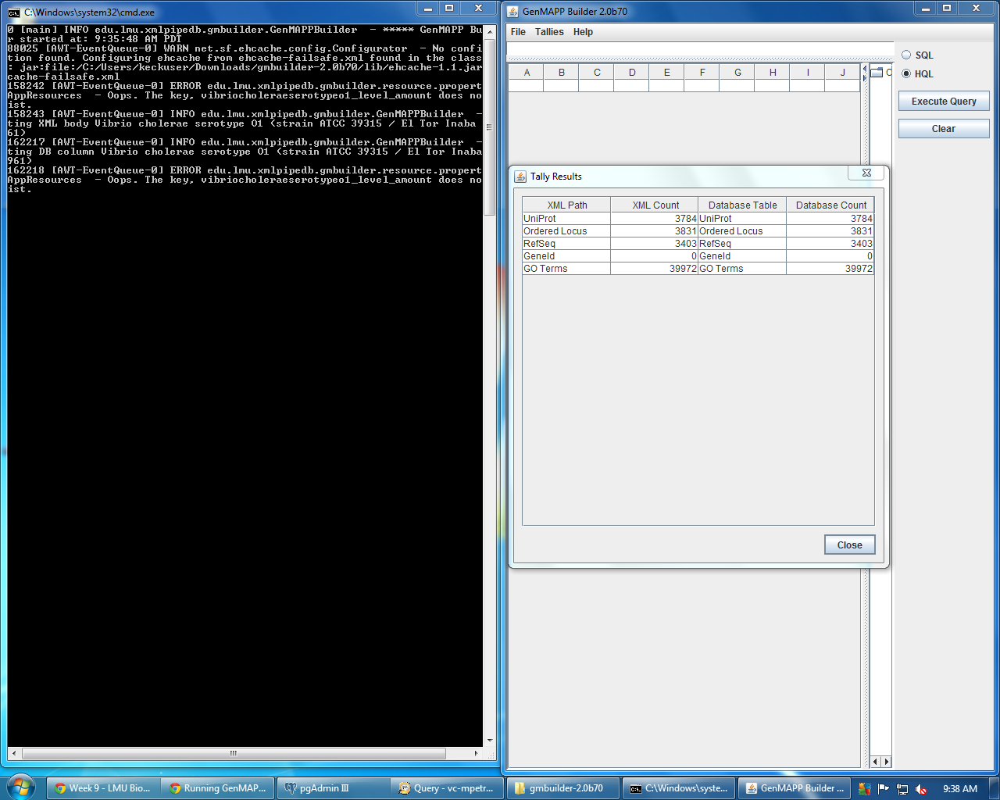The height and width of the screenshot is (800, 1000).
Task: Click the XML Count cell showing 3403
Action: (655, 244)
